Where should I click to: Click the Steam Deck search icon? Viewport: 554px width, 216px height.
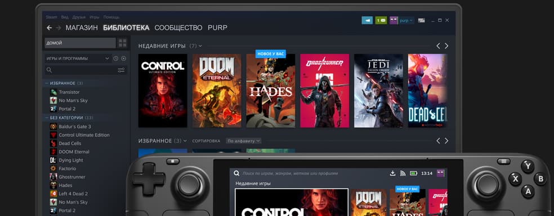pos(236,173)
